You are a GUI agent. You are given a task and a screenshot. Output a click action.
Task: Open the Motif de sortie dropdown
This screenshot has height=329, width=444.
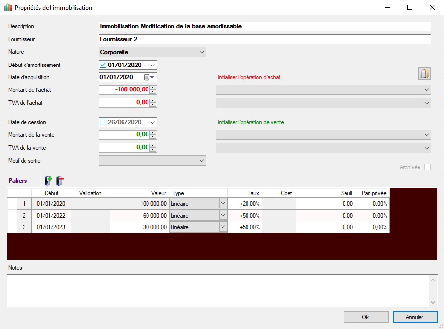pos(152,161)
